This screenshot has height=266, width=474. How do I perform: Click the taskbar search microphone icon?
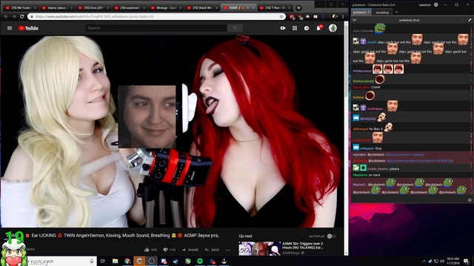click(92, 261)
